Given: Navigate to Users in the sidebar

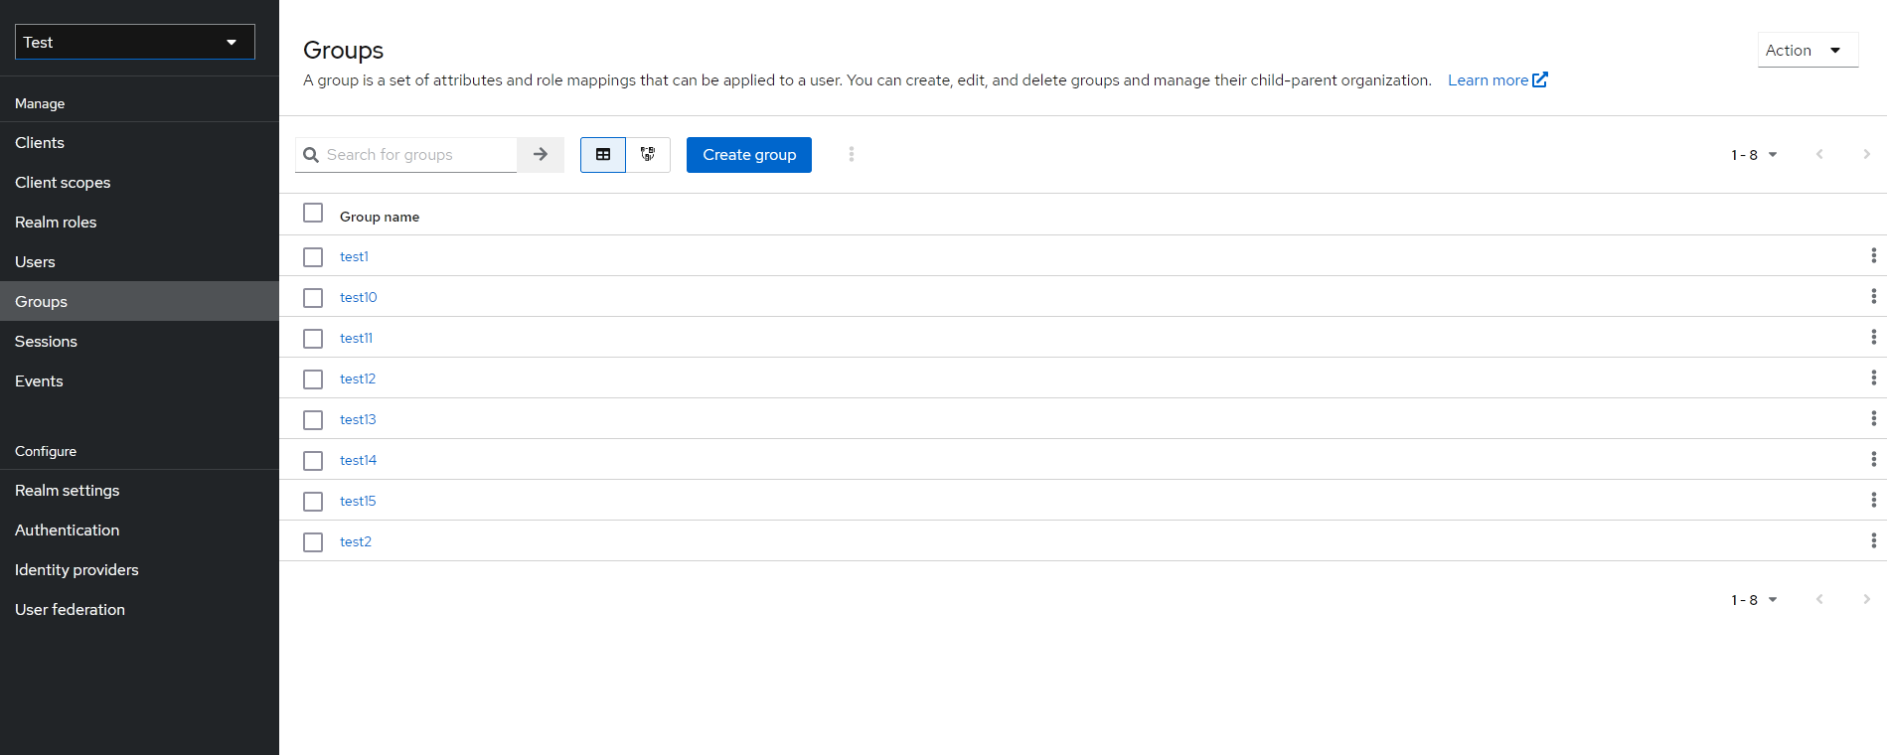Looking at the screenshot, I should pos(35,261).
